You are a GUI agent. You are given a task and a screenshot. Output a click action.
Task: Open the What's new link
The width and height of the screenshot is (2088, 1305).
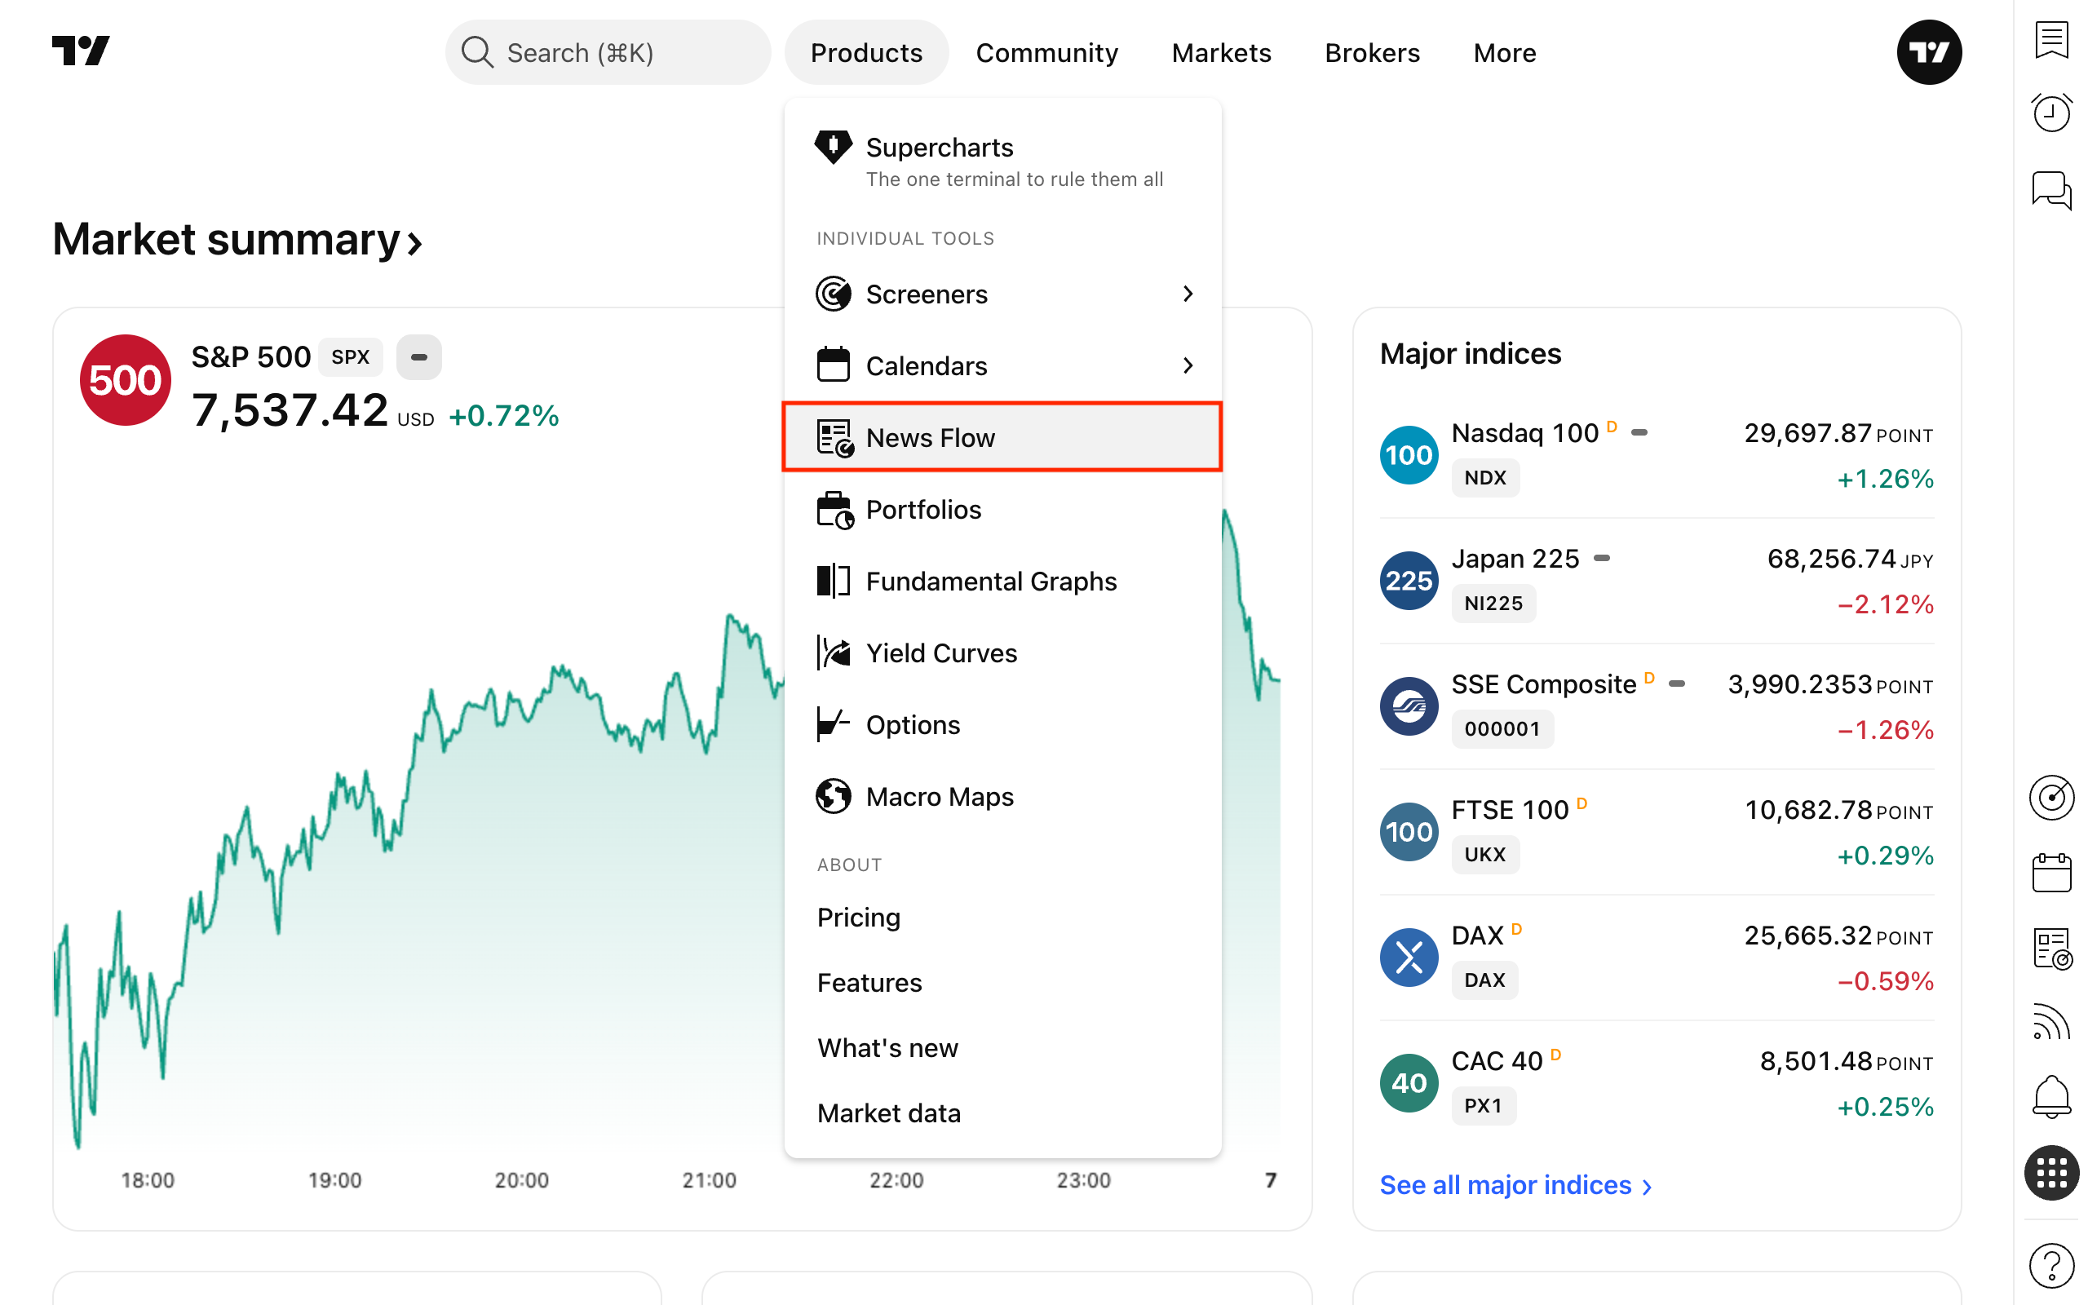(x=887, y=1048)
